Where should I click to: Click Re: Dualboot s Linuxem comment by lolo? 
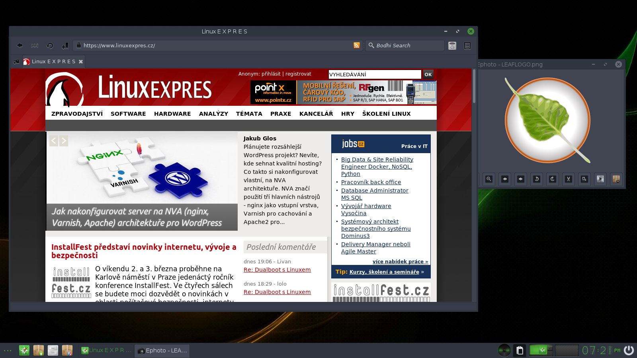(277, 292)
